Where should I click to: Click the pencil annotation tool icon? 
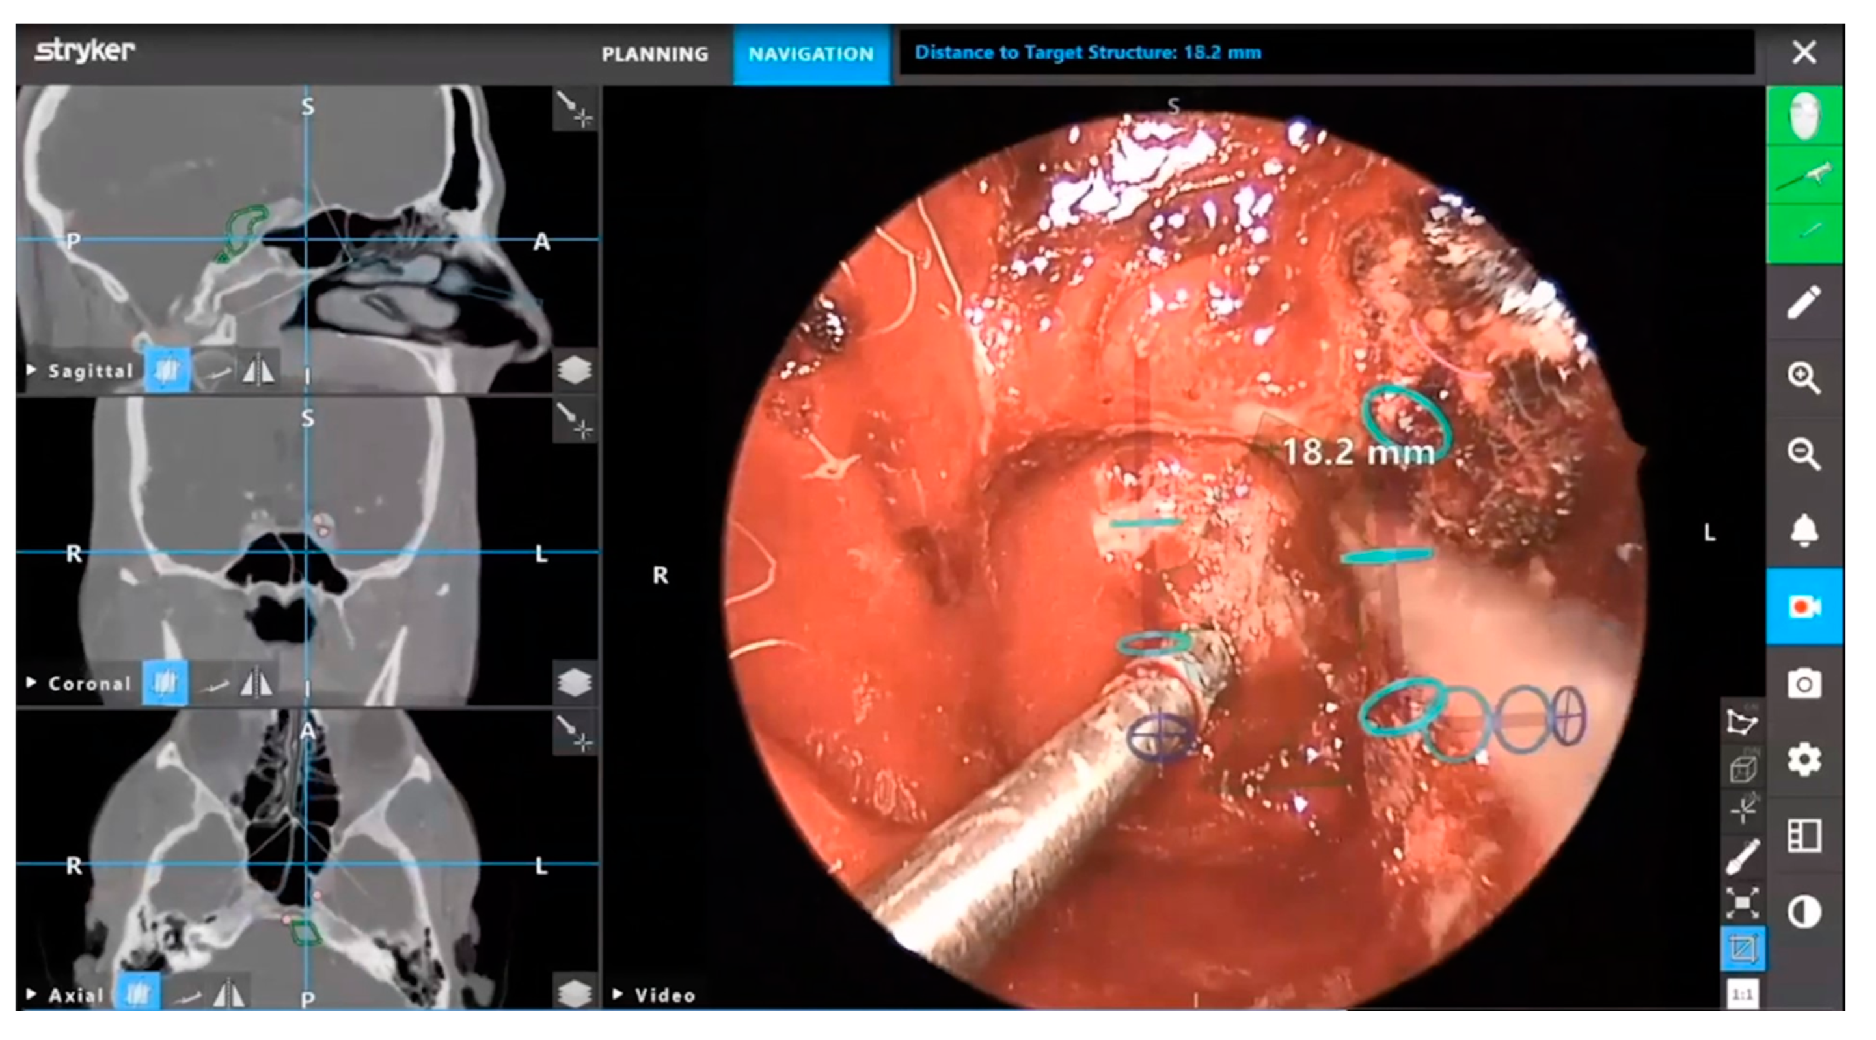click(1803, 302)
